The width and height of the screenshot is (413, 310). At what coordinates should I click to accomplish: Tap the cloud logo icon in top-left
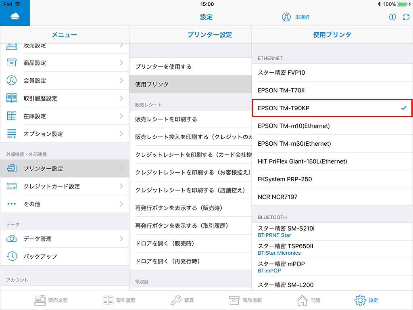pos(15,17)
